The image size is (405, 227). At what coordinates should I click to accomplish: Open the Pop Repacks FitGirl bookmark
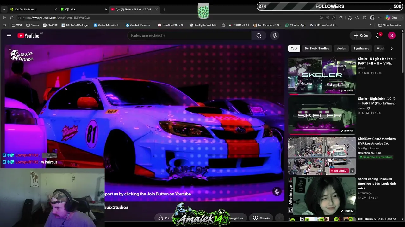267,25
